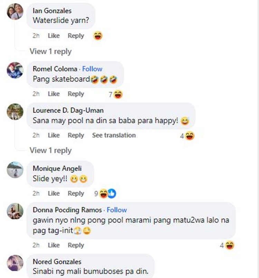259x278 pixels.
Task: Like Monique Angeli's comment
Action: coord(54,193)
